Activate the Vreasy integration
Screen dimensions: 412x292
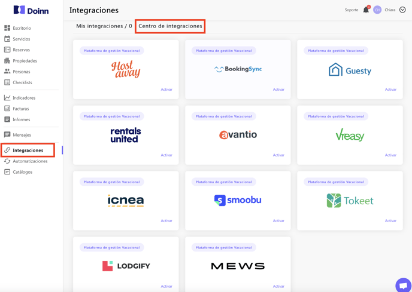pos(390,155)
